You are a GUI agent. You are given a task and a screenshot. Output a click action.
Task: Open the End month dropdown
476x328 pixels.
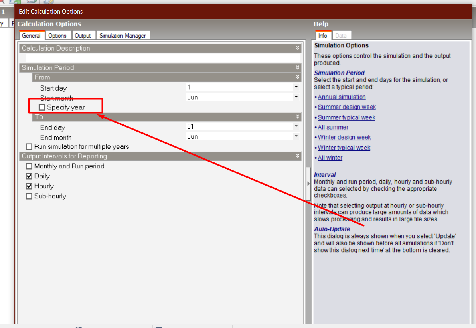pos(296,136)
